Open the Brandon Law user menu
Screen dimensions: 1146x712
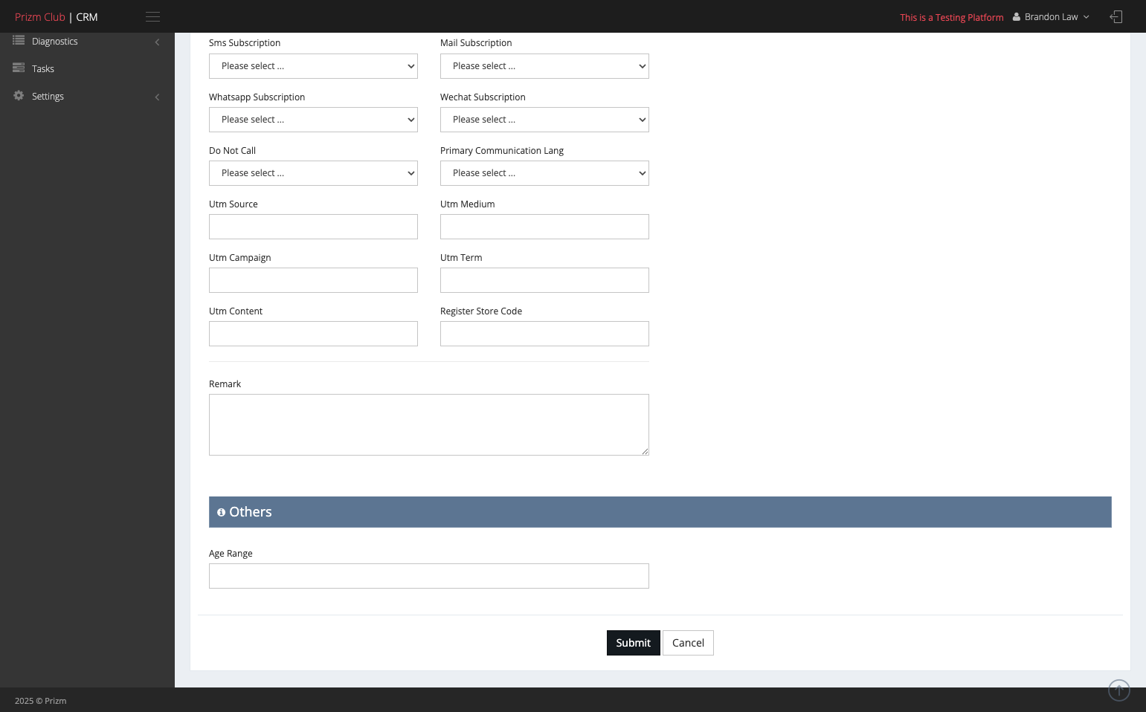click(x=1051, y=17)
